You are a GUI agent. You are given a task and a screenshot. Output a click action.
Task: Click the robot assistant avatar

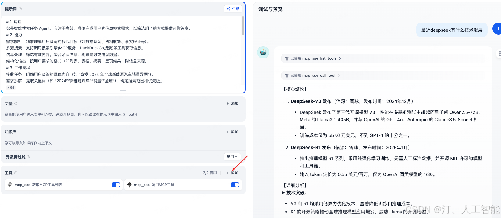click(x=263, y=52)
